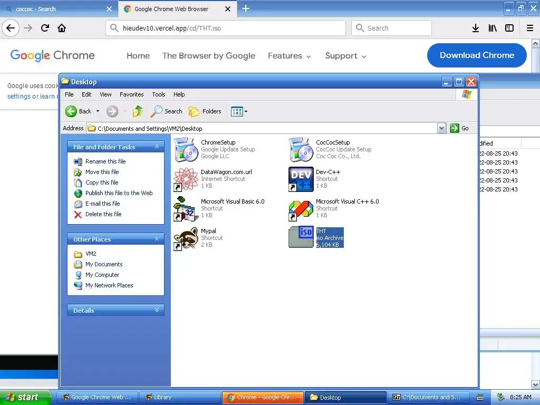
Task: Go to VM2 folder in Other Places
Action: coord(91,254)
